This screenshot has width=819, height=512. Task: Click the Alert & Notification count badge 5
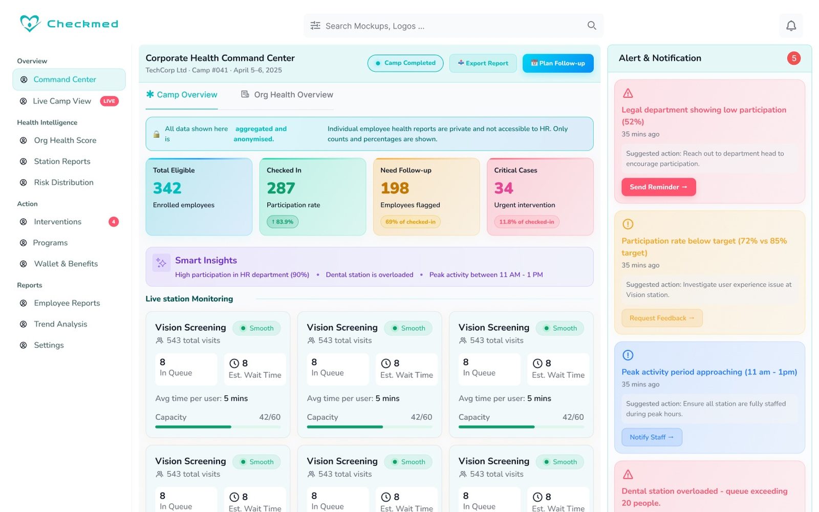tap(794, 58)
